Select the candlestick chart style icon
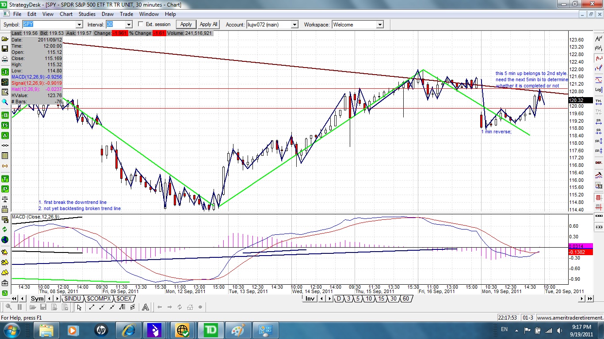The image size is (604, 339). click(599, 58)
